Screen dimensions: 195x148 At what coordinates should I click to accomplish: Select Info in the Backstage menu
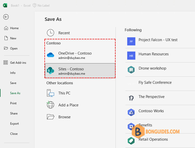coord(13,73)
